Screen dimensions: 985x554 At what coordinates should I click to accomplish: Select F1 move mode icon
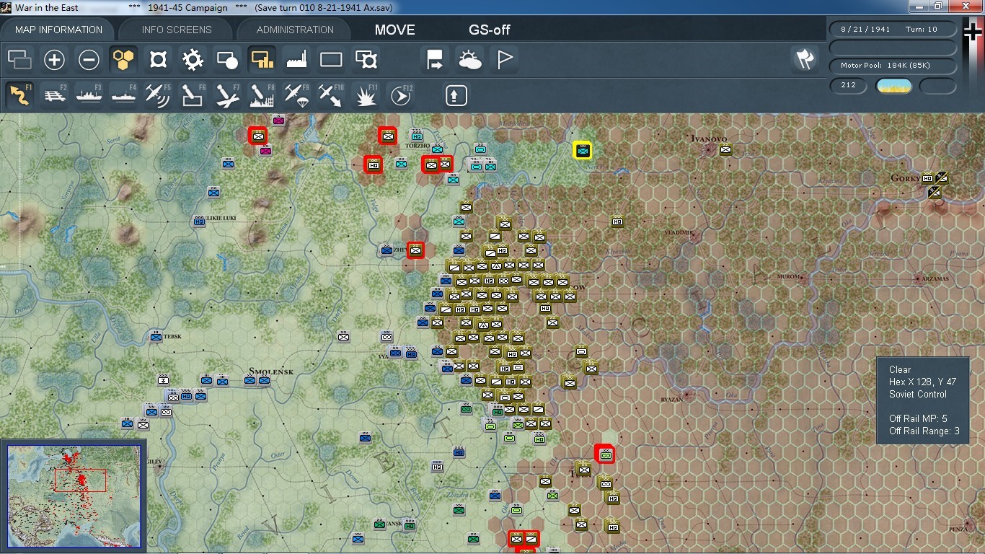(x=19, y=95)
